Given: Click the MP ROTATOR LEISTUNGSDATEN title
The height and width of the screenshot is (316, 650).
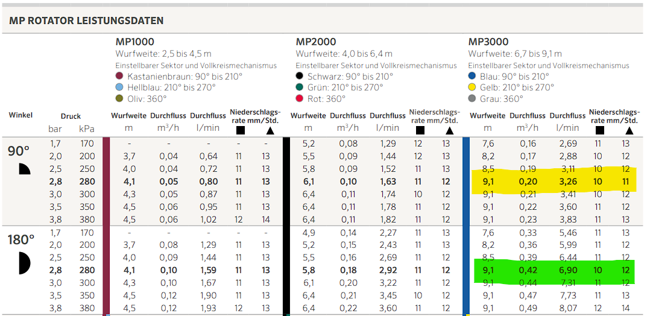Looking at the screenshot, I should pyautogui.click(x=86, y=21).
